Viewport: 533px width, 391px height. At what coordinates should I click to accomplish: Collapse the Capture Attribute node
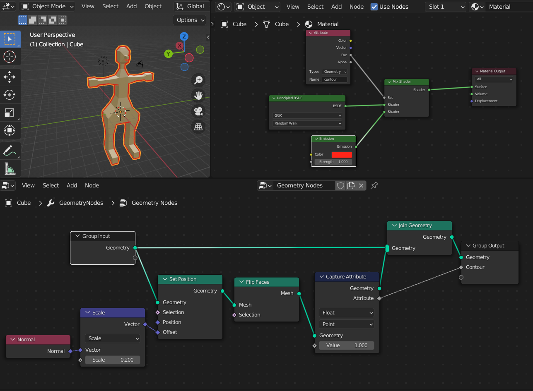coord(321,277)
